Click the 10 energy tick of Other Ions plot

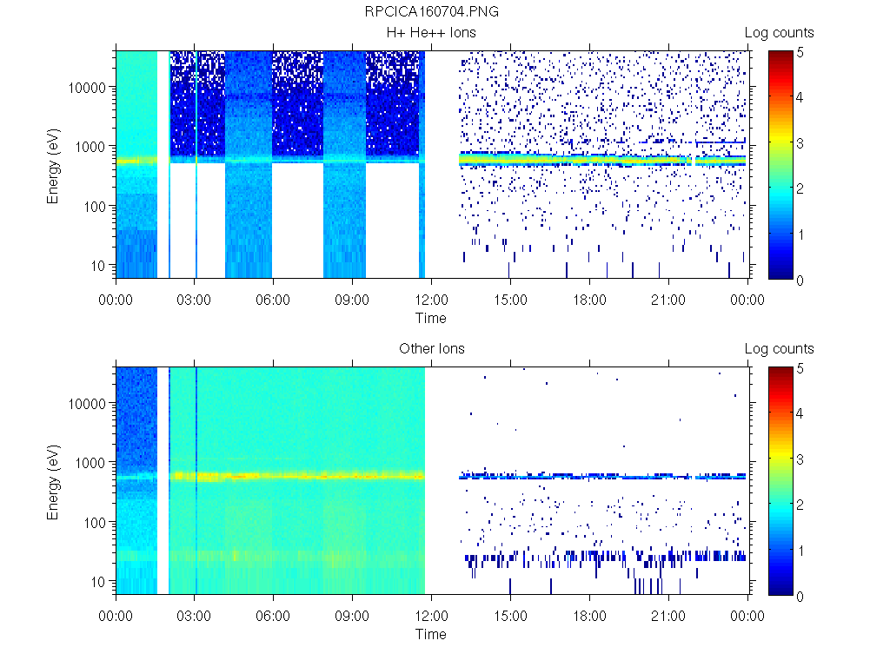(97, 581)
